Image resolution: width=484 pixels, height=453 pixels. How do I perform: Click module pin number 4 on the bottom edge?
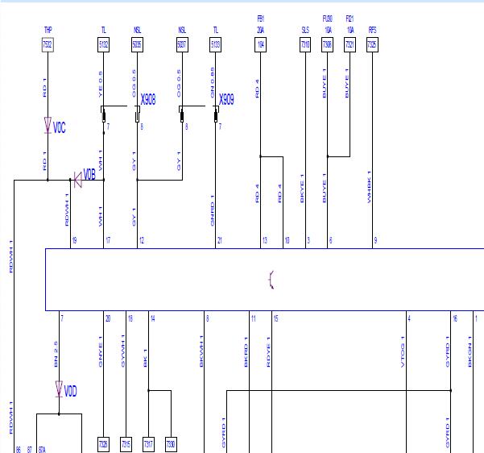pos(409,318)
